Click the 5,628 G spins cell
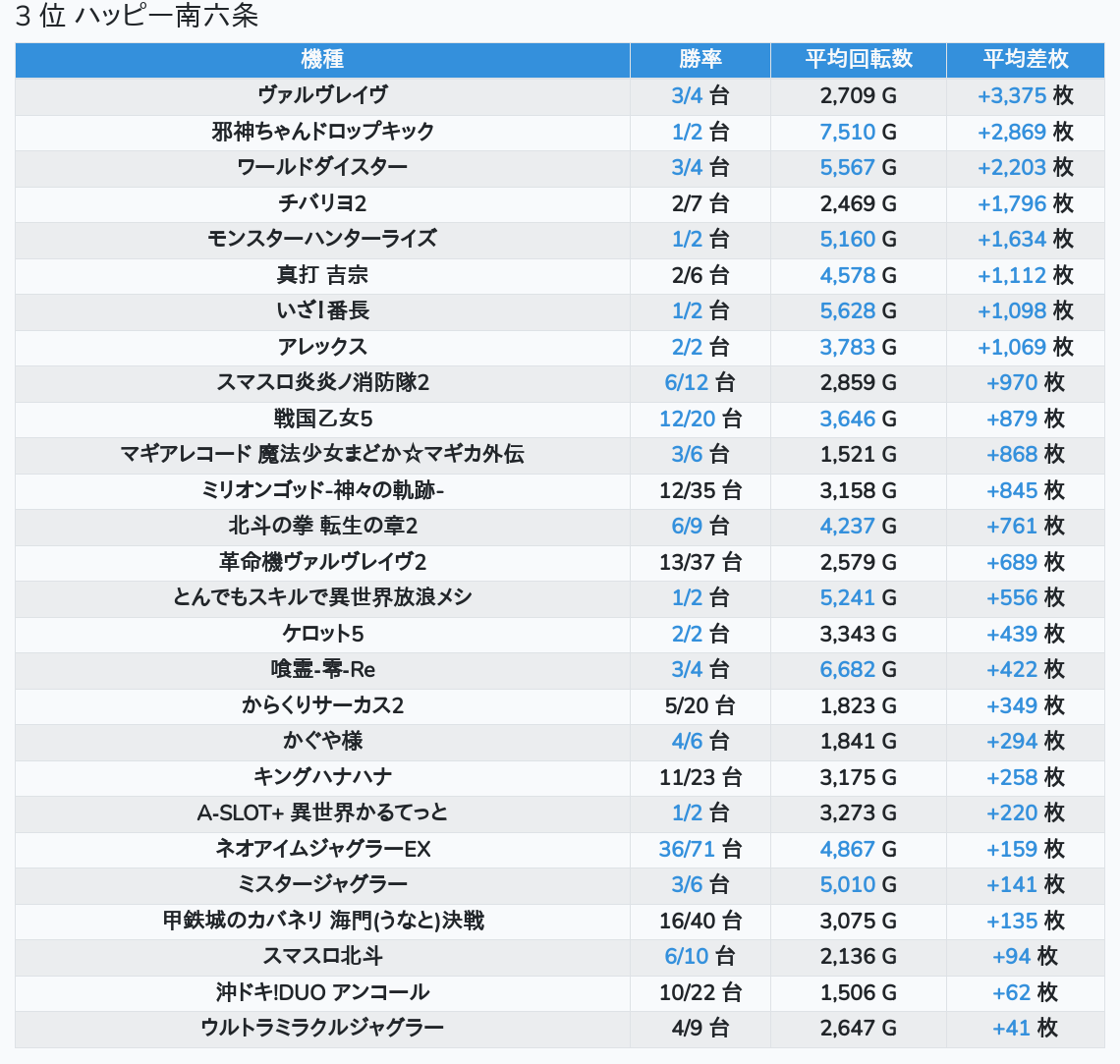The width and height of the screenshot is (1120, 1064). point(859,310)
